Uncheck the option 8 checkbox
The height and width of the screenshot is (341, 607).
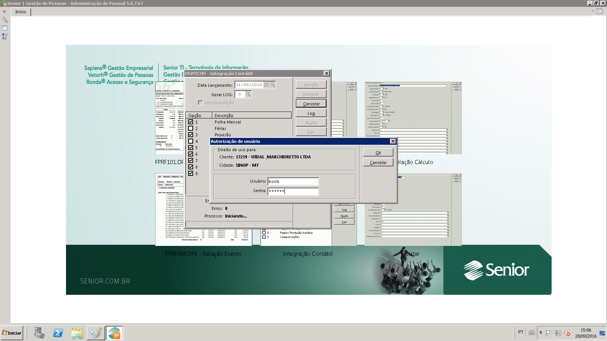191,167
